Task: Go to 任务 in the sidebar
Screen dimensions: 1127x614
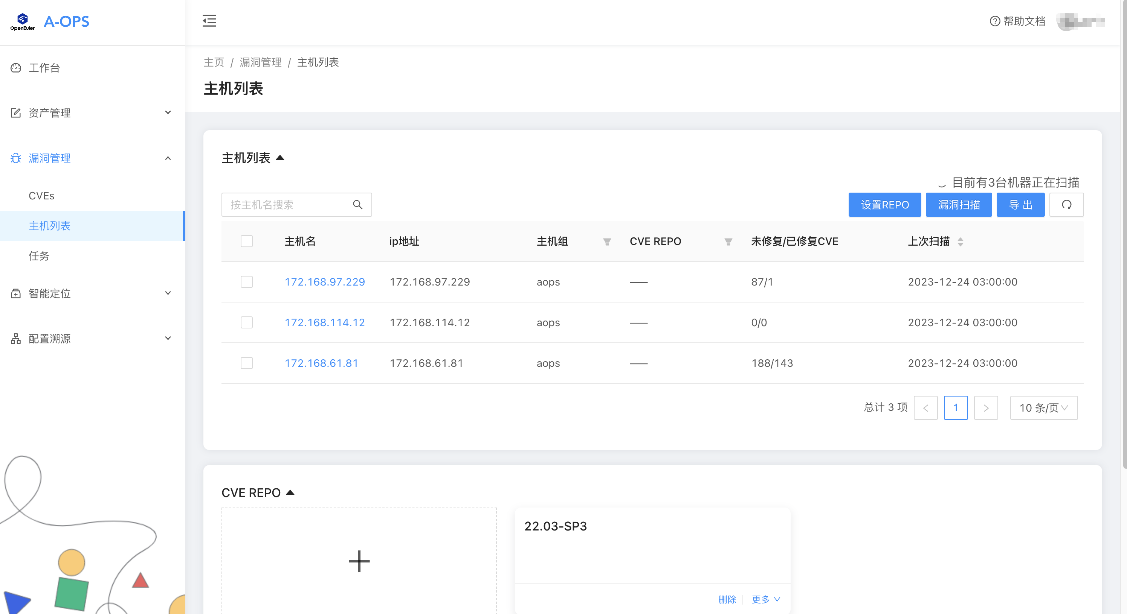Action: pos(39,256)
